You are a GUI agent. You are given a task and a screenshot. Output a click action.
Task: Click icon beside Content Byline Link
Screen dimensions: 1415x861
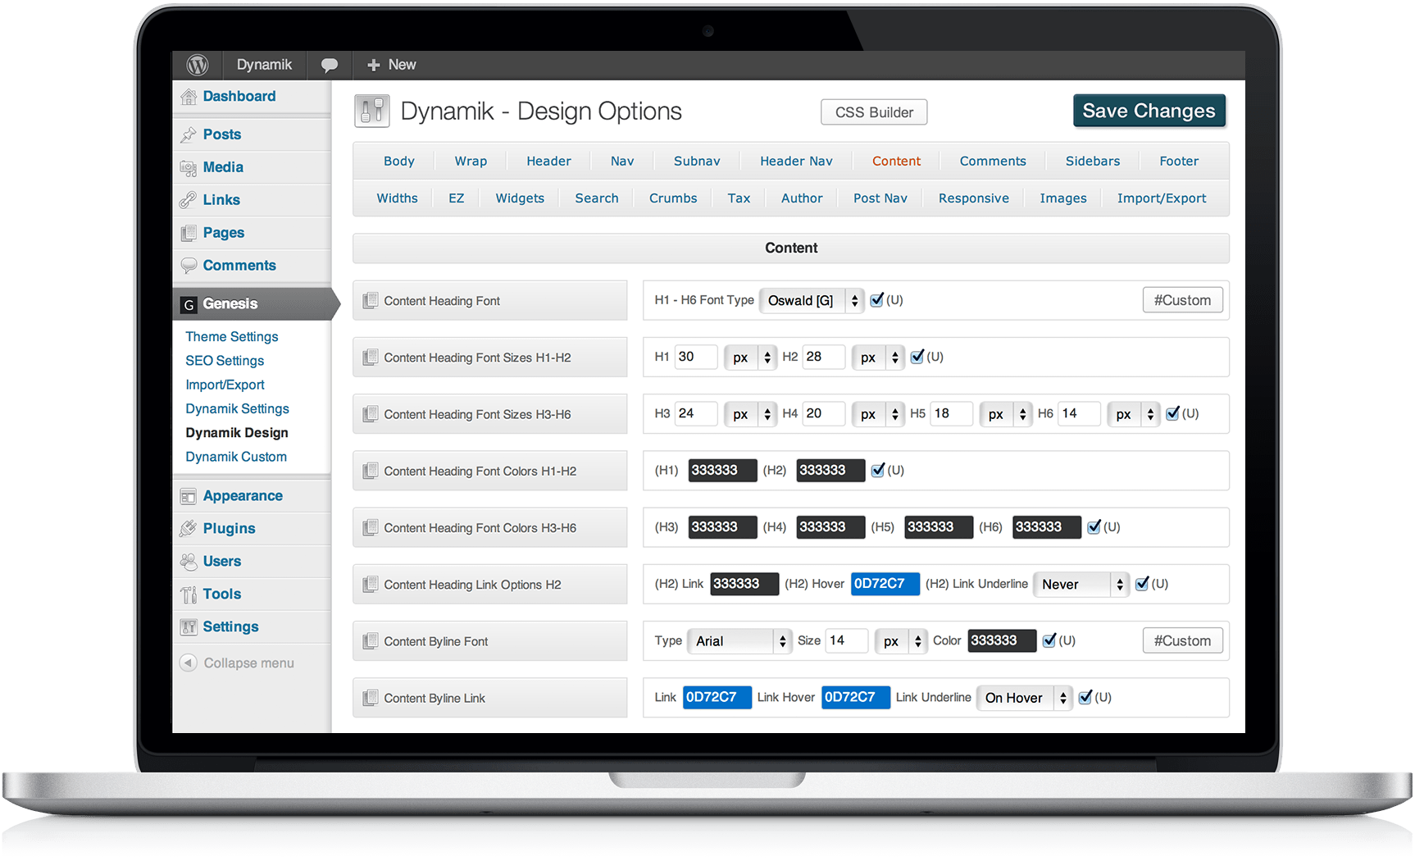click(371, 698)
